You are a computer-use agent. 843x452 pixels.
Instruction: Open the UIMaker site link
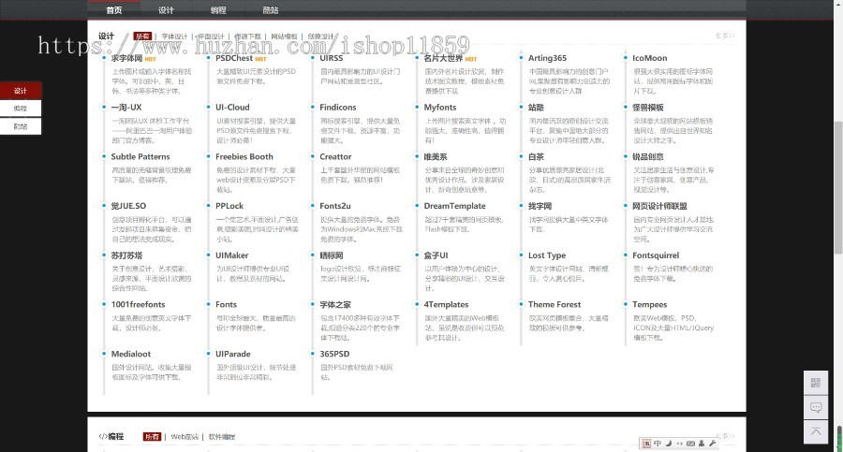[231, 255]
